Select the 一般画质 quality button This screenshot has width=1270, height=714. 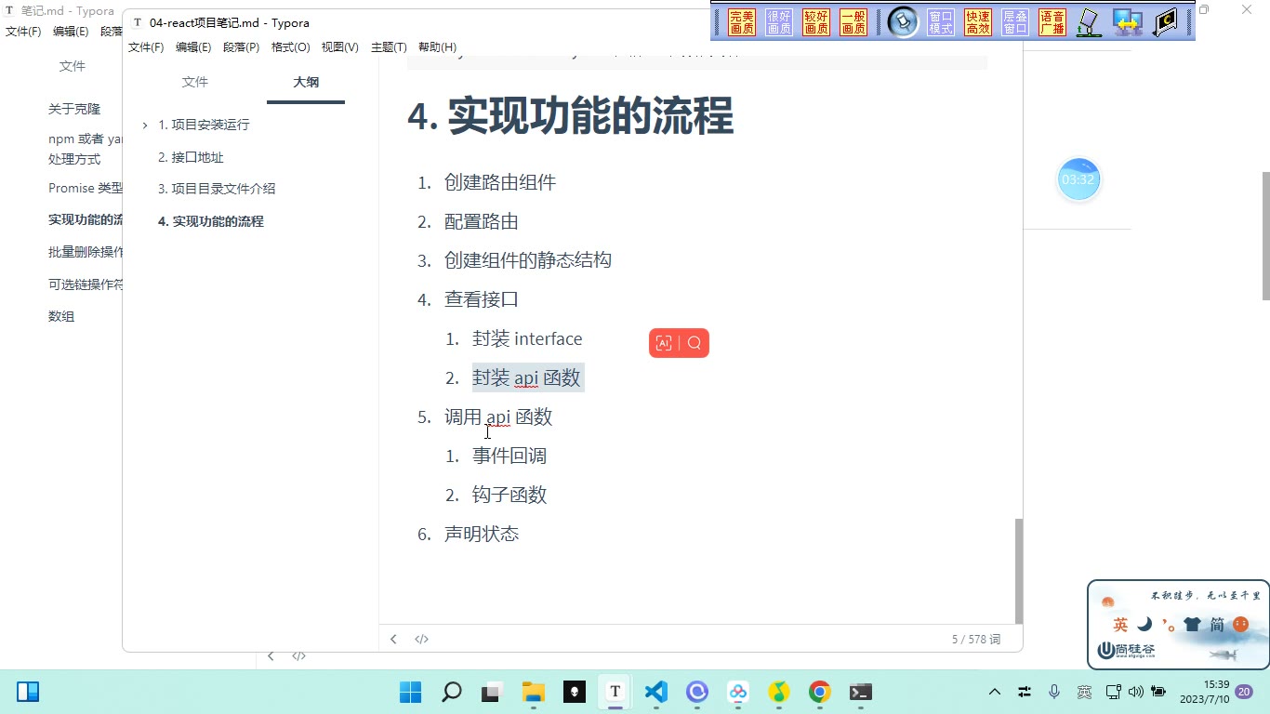click(x=853, y=22)
